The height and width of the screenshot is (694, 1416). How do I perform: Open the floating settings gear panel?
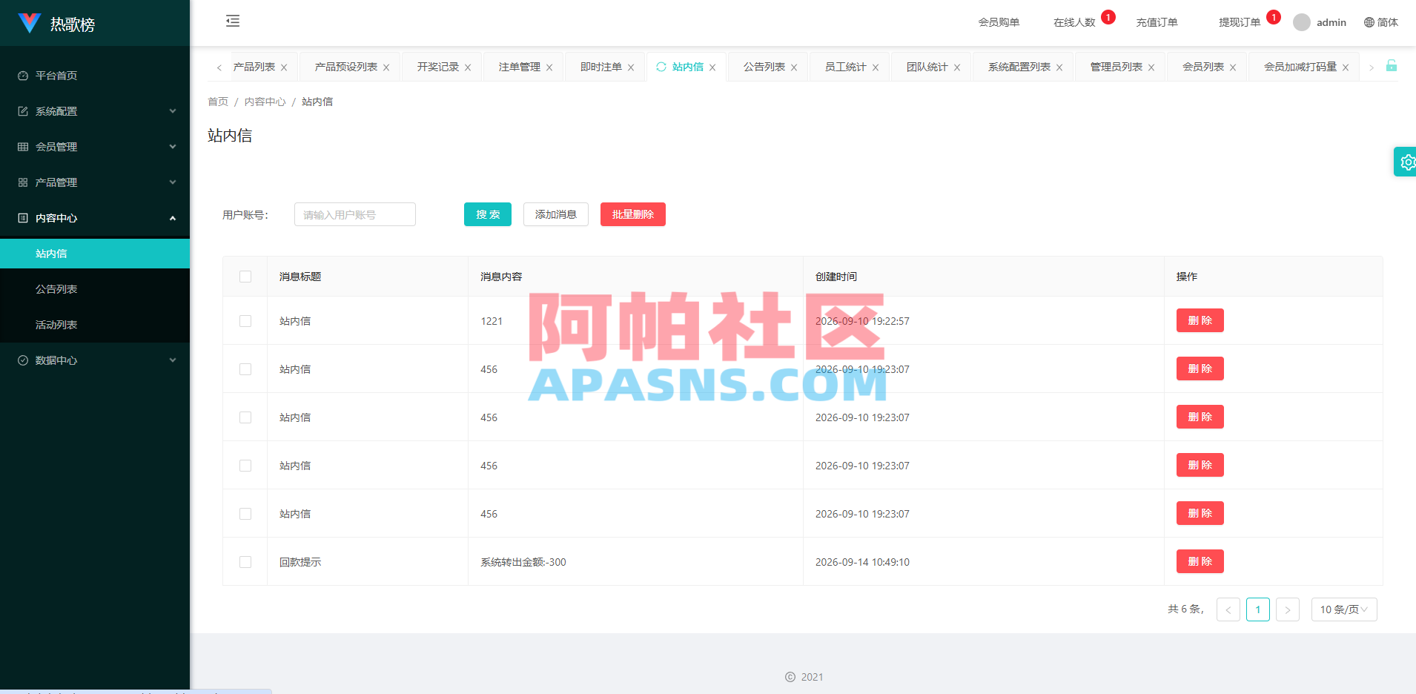tap(1406, 162)
